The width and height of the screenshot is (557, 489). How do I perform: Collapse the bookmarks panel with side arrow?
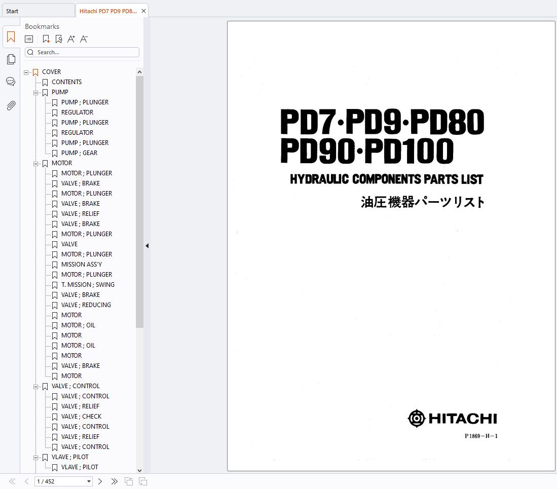coord(147,245)
